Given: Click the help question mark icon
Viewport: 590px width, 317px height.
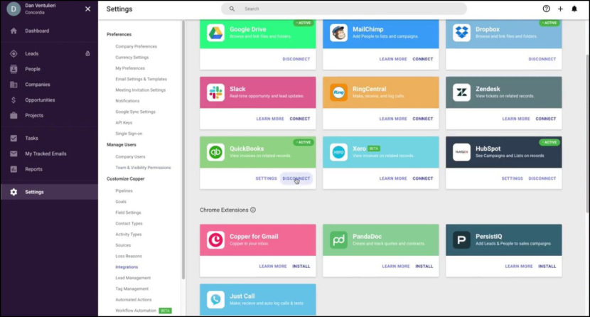Looking at the screenshot, I should coord(546,9).
